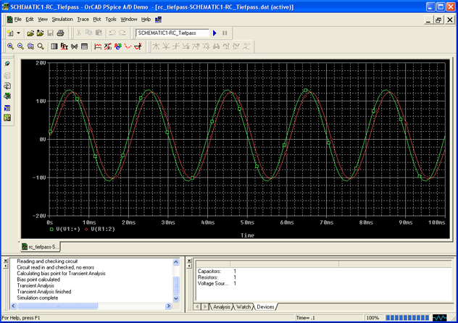Click the Zoom In magnifier icon
The height and width of the screenshot is (323, 458).
pyautogui.click(x=10, y=46)
